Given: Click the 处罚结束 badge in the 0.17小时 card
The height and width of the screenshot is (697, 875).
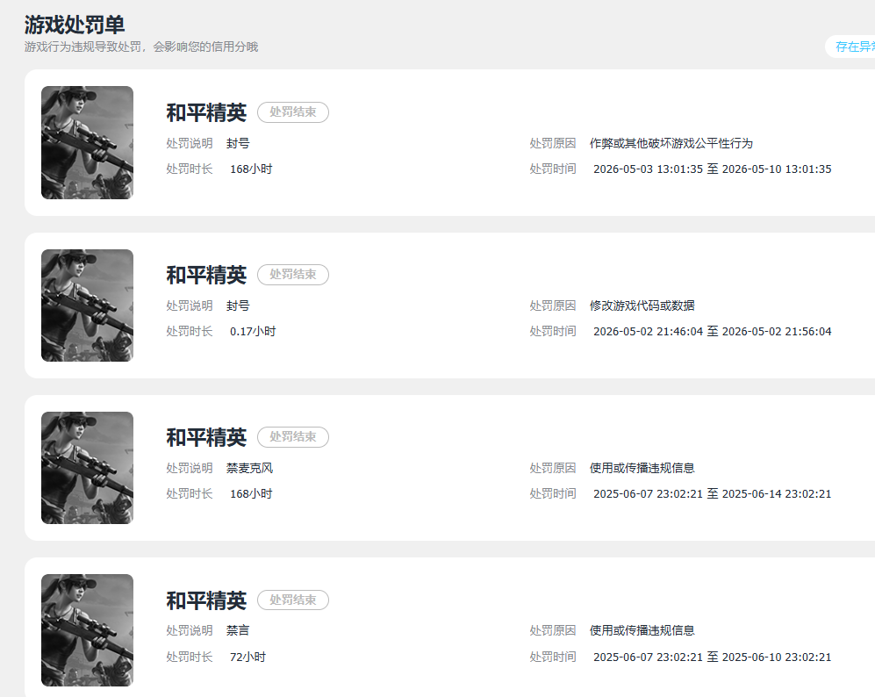Looking at the screenshot, I should tap(293, 275).
